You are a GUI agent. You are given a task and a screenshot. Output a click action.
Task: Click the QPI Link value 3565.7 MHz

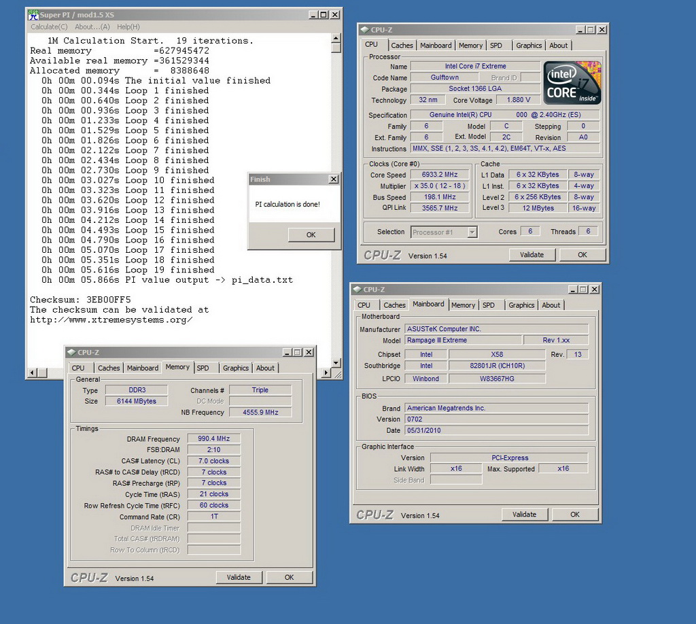tap(440, 208)
